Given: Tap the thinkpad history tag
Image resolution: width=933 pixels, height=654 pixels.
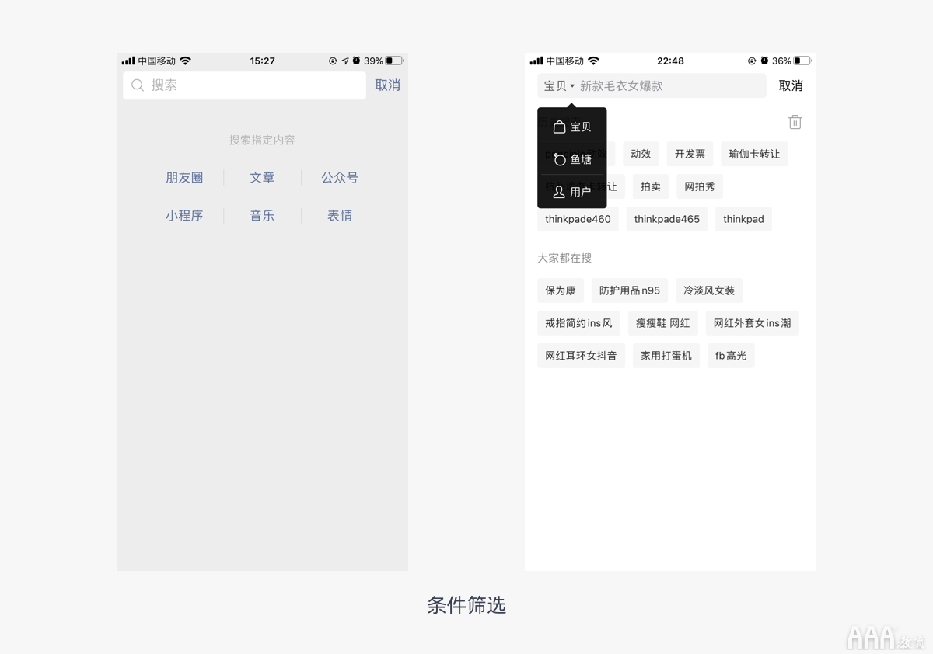Looking at the screenshot, I should click(743, 219).
